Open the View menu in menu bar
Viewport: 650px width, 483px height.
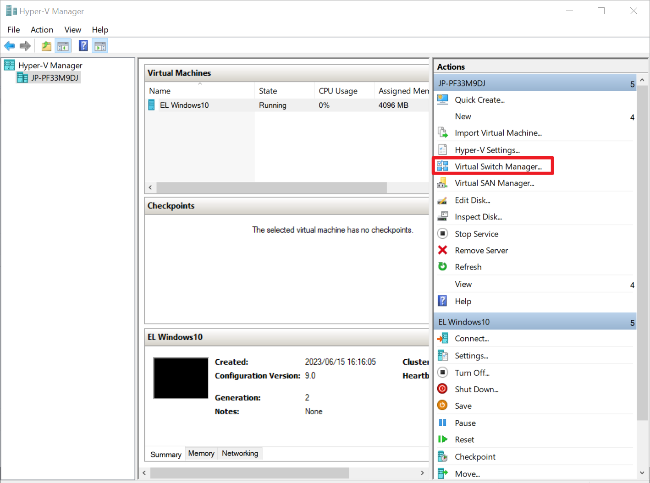click(x=72, y=30)
